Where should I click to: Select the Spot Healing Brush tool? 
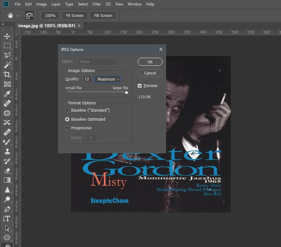click(x=7, y=103)
